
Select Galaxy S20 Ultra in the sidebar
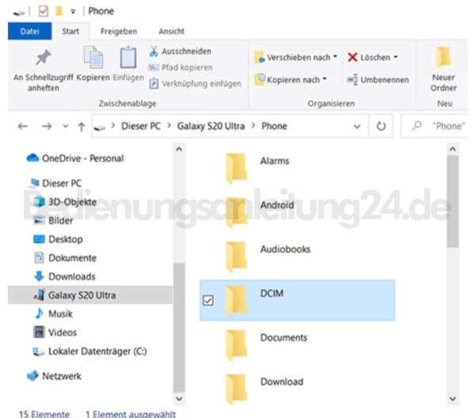pos(90,295)
